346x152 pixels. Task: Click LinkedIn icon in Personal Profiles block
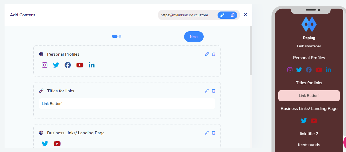tap(92, 65)
